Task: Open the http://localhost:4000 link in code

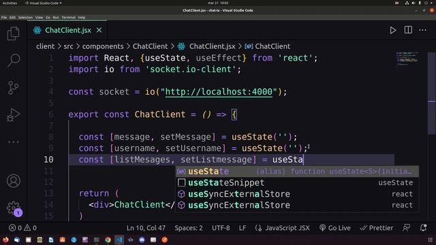Action: [219, 92]
